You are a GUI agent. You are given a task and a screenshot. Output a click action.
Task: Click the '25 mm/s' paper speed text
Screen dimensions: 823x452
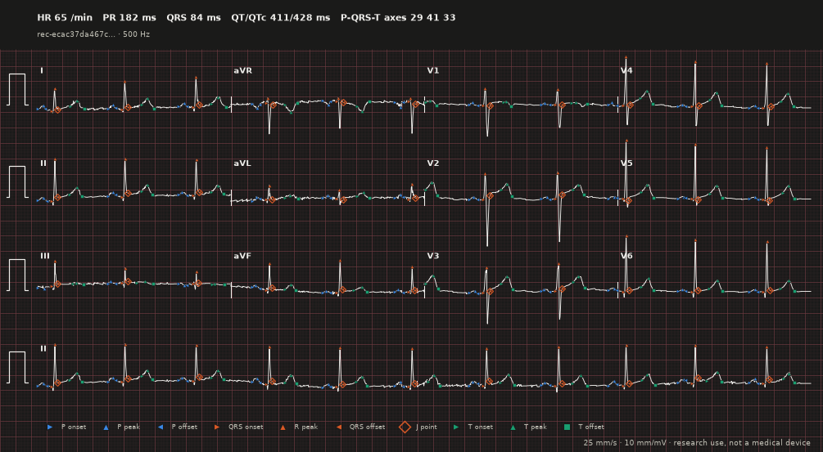pos(600,443)
